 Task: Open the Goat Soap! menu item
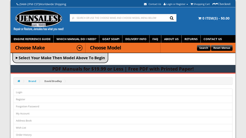pyautogui.click(x=111, y=39)
